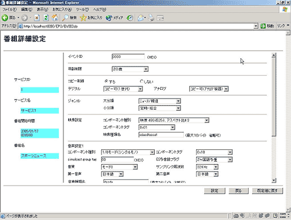Open the age restriction '20歳' dropdown
The image size is (291, 220).
coord(130,69)
